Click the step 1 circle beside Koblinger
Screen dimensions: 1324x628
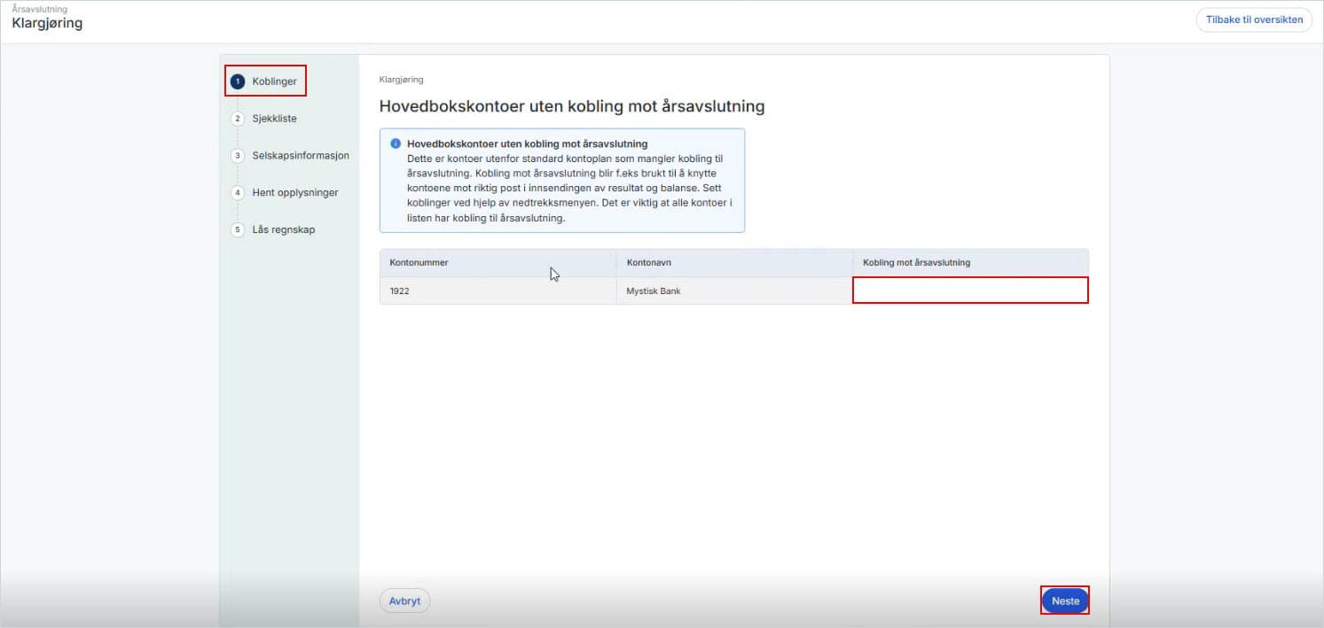[237, 81]
